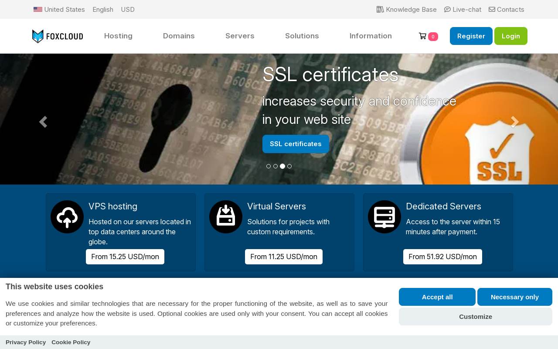The width and height of the screenshot is (558, 349).
Task: Click the Register button
Action: pos(471,36)
